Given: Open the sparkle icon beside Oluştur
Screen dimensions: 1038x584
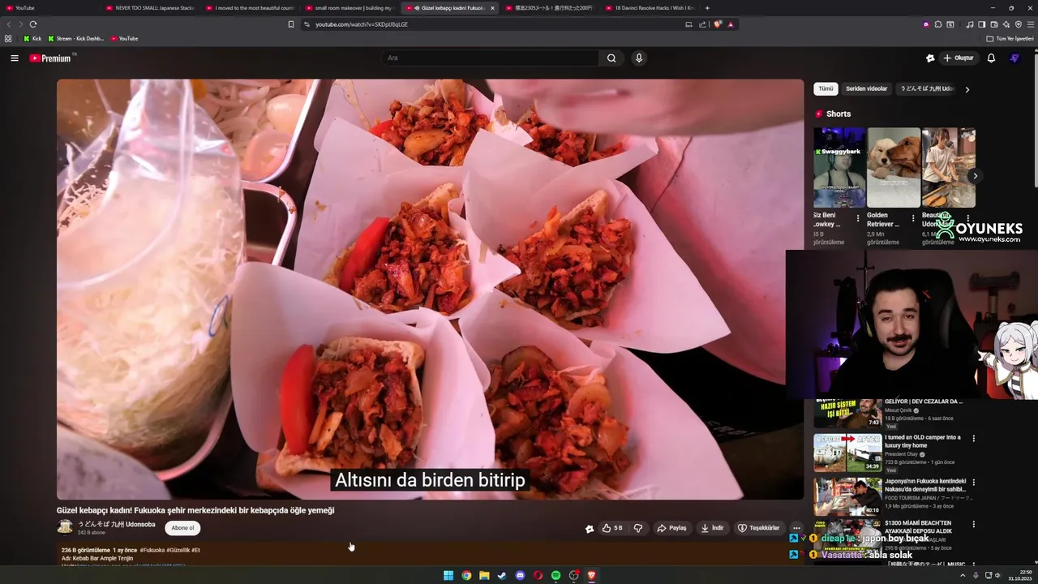Looking at the screenshot, I should (930, 58).
